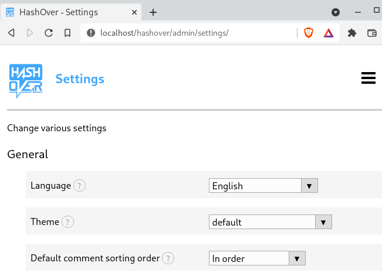Open the browser extensions puzzle icon
The image size is (382, 276).
352,33
